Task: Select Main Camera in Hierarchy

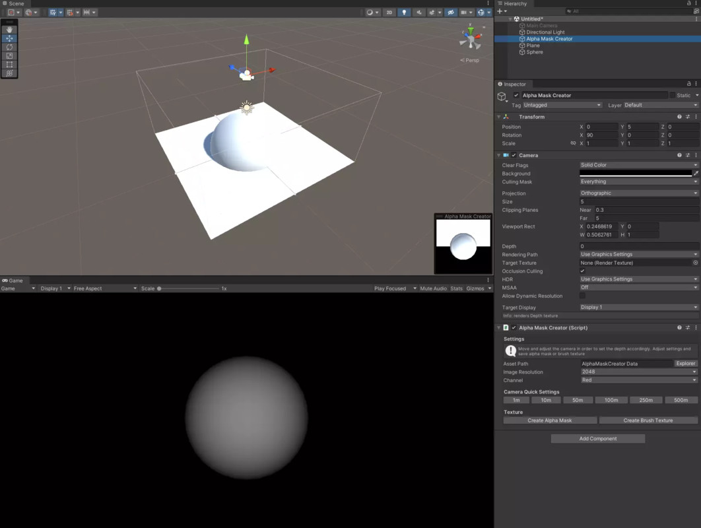Action: click(x=541, y=26)
